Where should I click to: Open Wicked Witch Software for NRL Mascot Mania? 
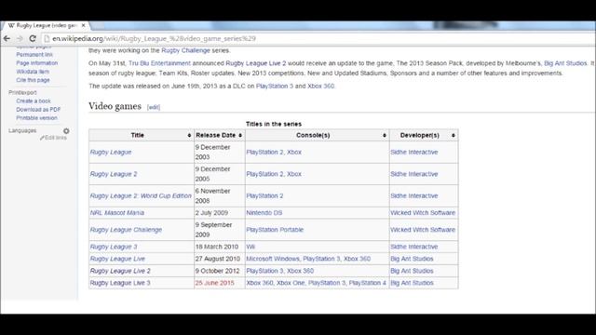point(423,213)
